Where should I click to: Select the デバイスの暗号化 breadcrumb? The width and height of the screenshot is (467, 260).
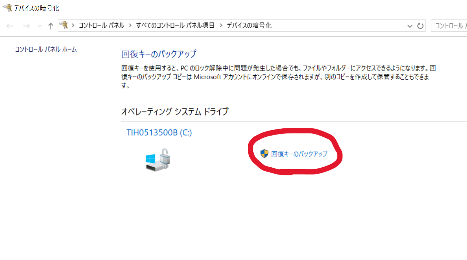[x=249, y=25]
